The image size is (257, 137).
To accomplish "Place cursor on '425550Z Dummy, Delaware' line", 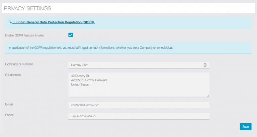I will point(89,80).
